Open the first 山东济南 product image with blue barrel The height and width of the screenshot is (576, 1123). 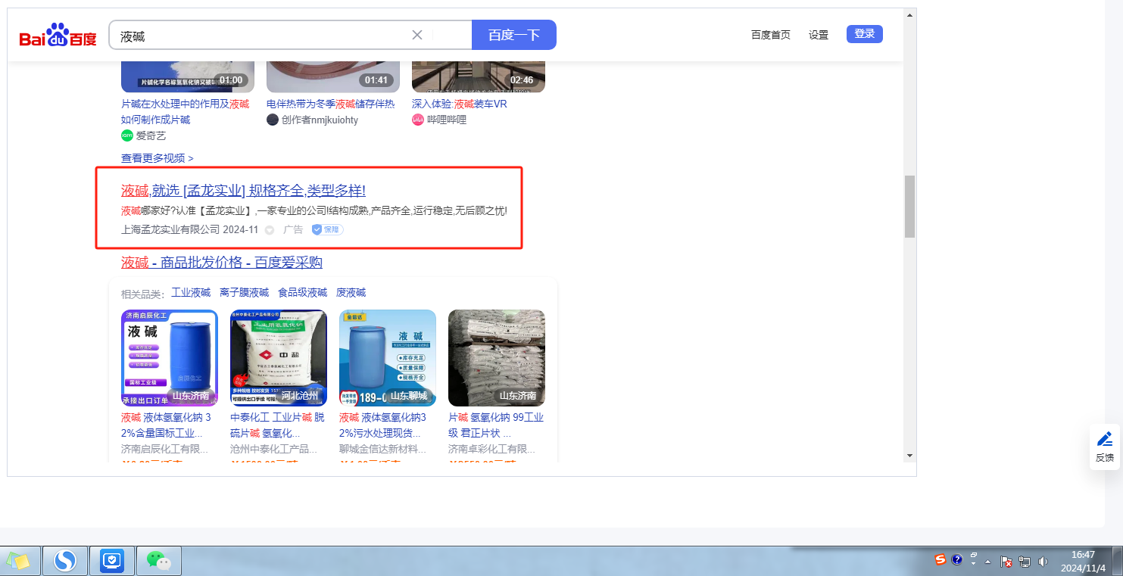coord(170,358)
